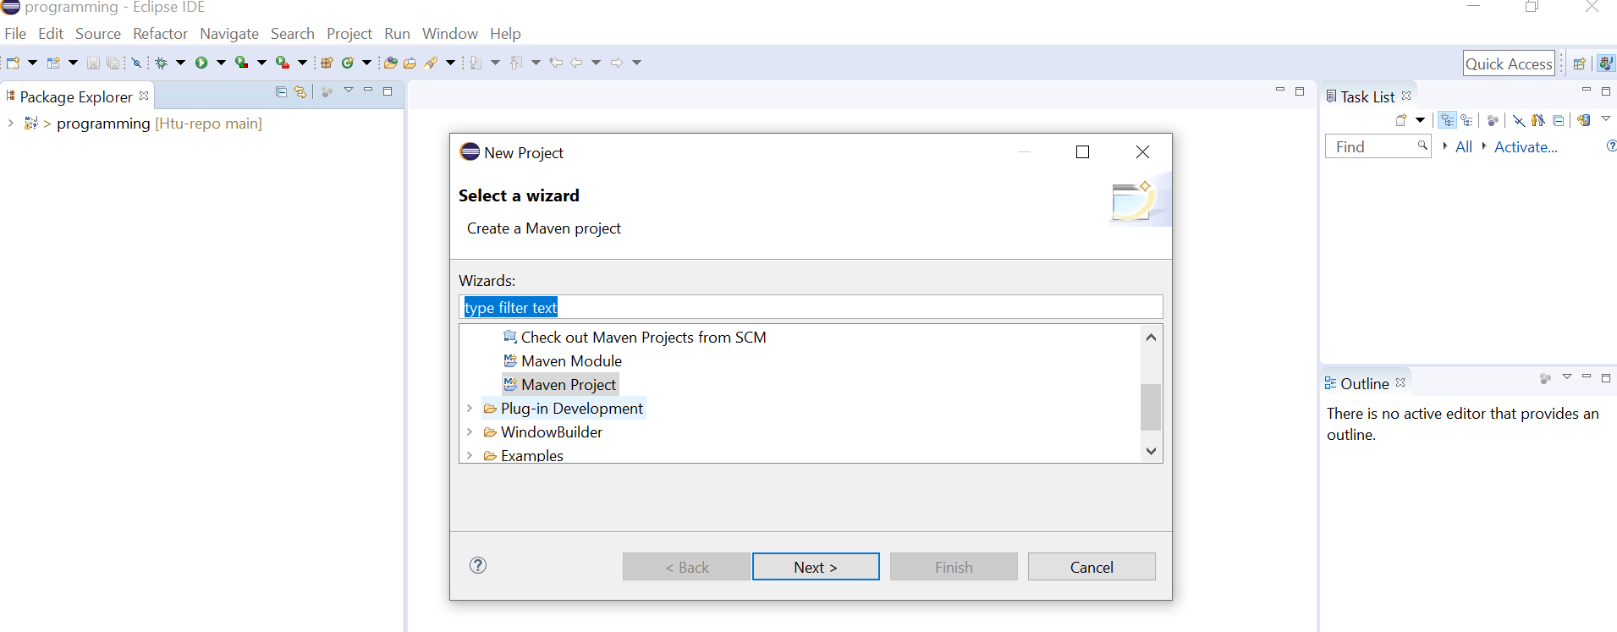Click Synchronize Changed icon in Task List

[1584, 120]
